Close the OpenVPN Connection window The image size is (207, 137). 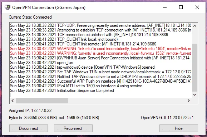click(197, 7)
